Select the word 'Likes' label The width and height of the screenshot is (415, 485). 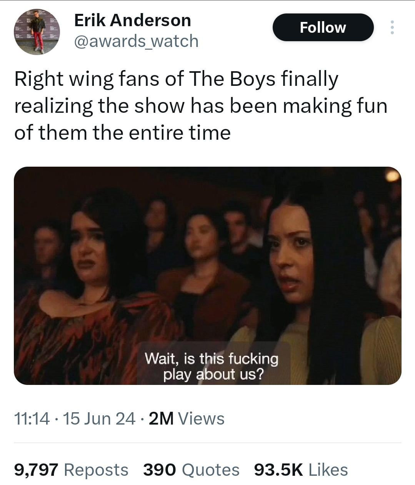click(x=328, y=470)
